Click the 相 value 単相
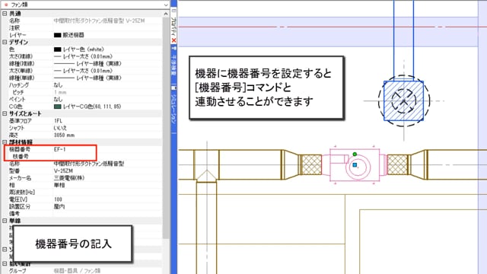 (59, 185)
